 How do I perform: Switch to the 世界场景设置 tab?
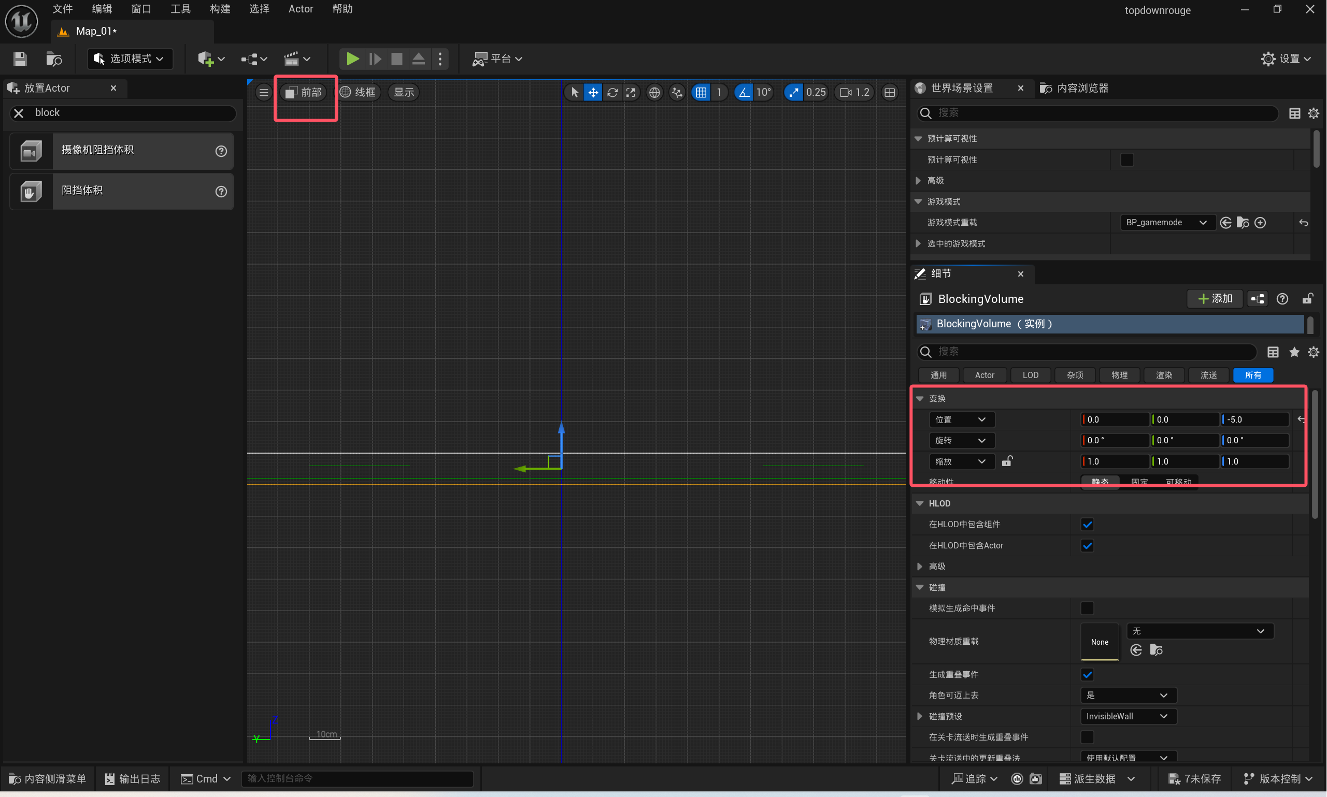pyautogui.click(x=962, y=88)
